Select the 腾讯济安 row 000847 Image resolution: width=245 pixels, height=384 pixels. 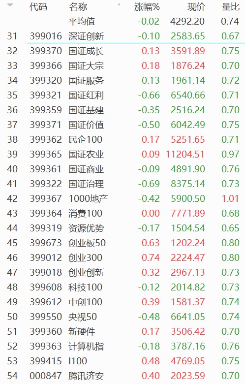click(122, 376)
